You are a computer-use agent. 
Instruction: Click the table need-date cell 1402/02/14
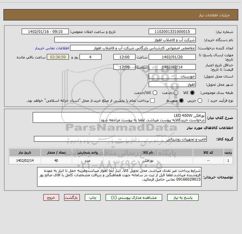click(25, 161)
